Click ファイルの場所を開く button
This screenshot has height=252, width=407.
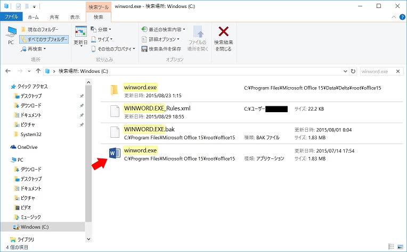tap(198, 39)
